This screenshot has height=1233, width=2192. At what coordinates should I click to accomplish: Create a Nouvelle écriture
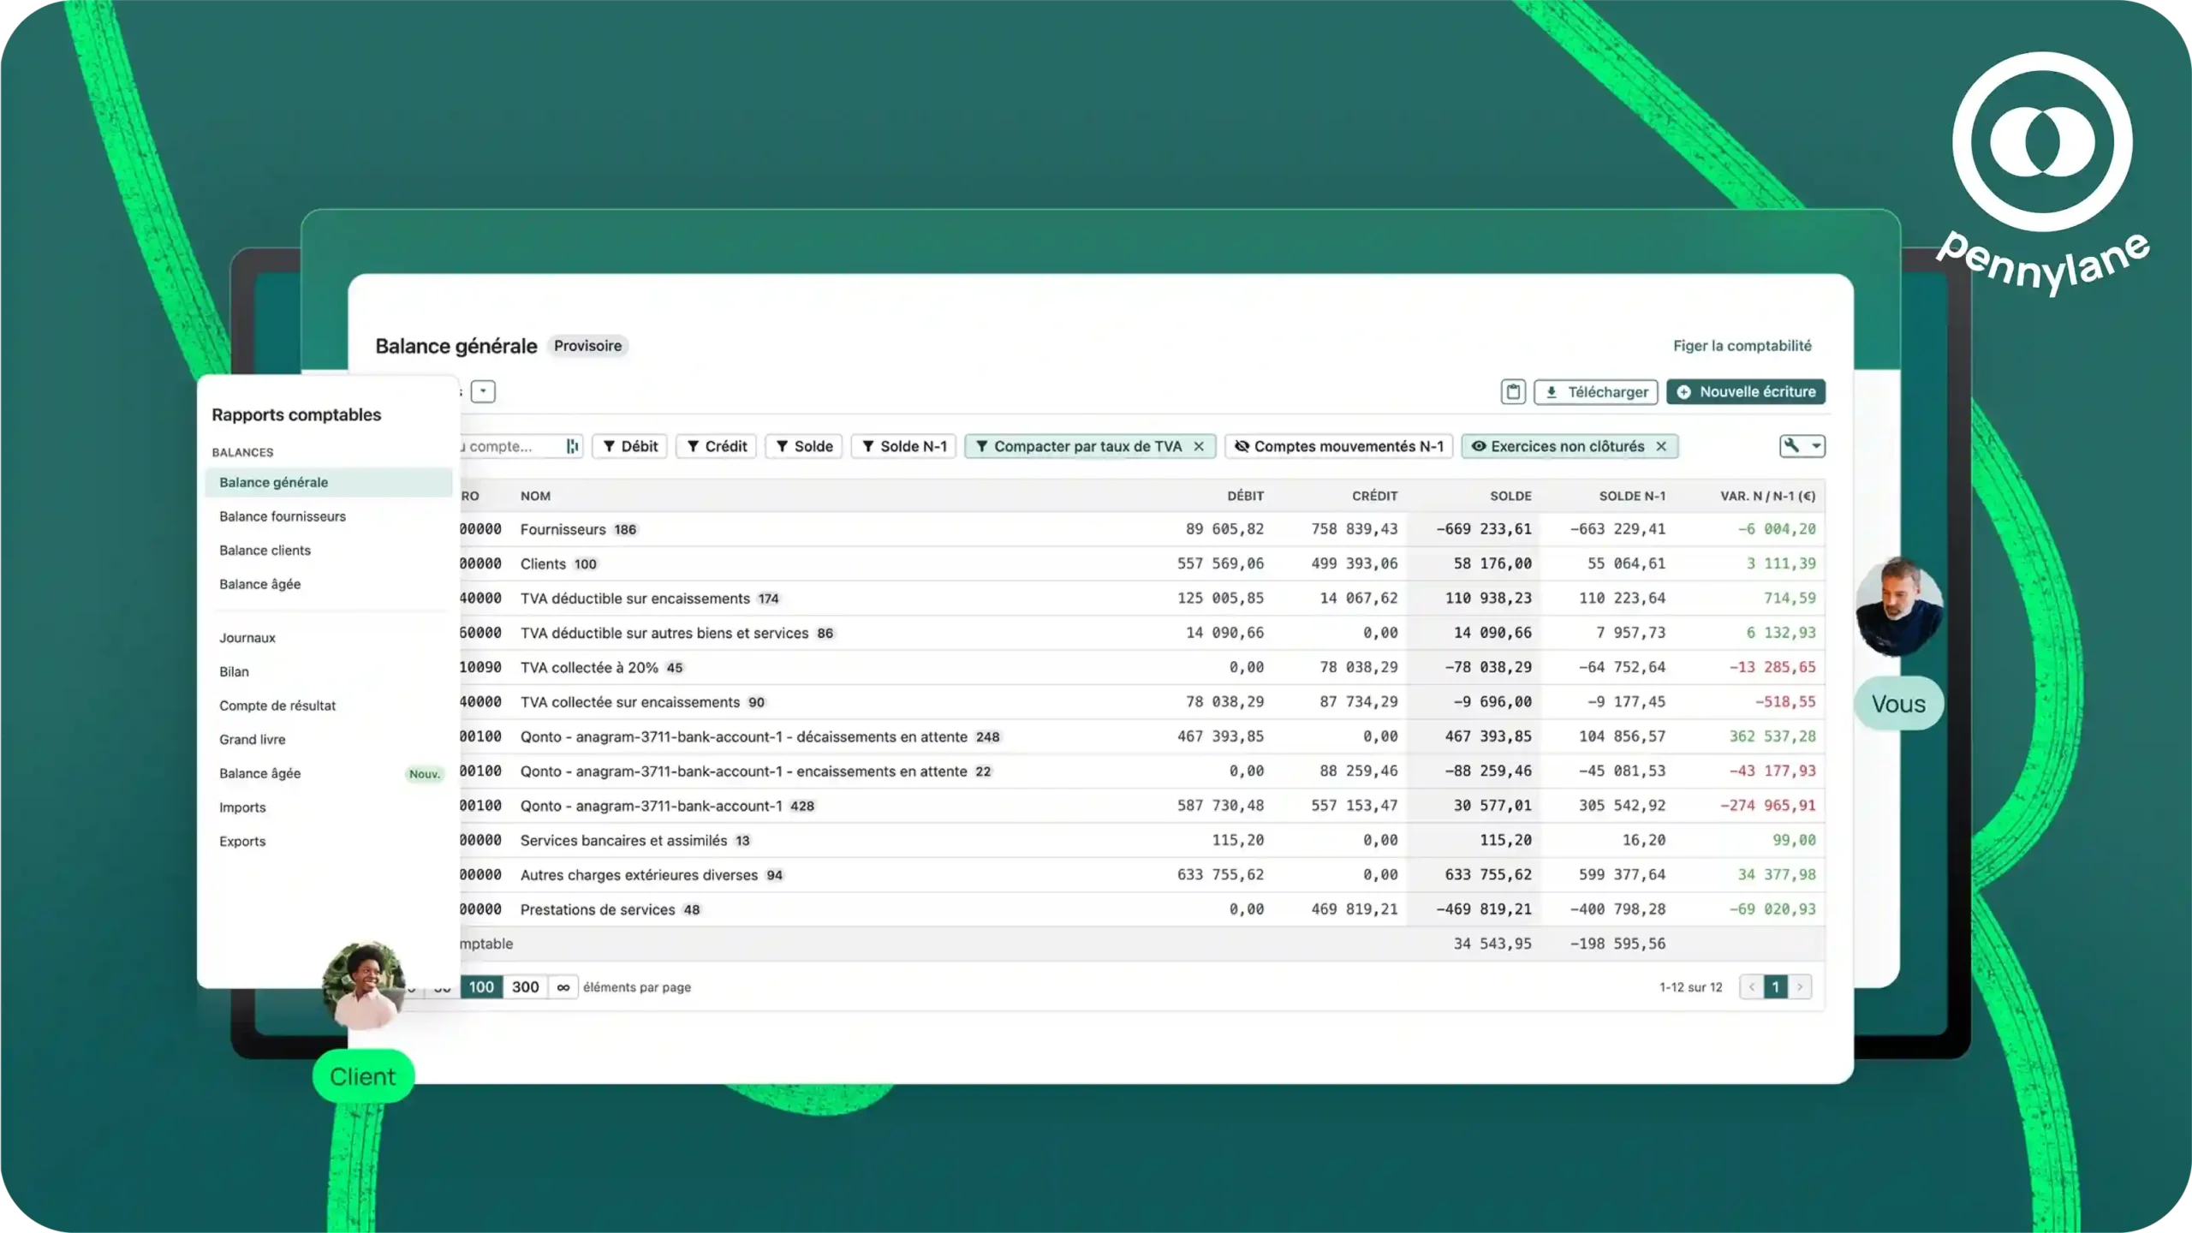coord(1746,391)
